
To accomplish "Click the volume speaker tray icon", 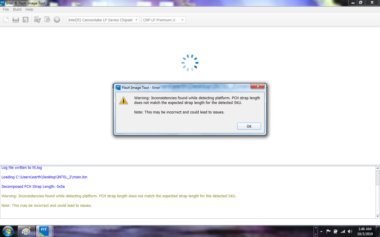I will coord(350,231).
